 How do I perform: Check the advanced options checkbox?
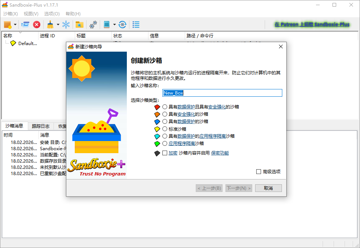click(x=258, y=172)
